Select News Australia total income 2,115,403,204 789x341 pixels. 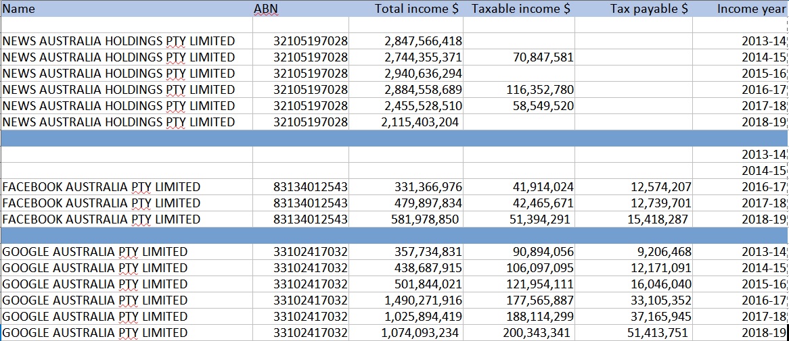pos(405,122)
